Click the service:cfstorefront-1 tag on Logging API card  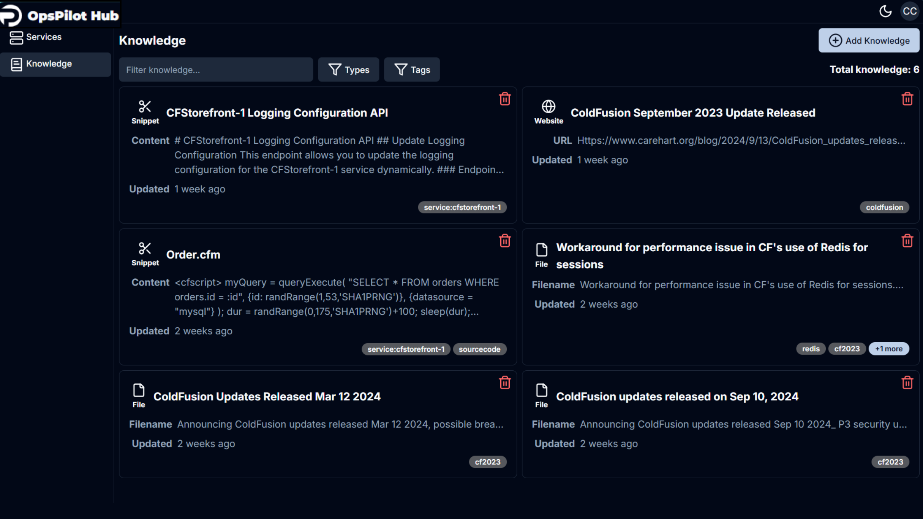[462, 207]
